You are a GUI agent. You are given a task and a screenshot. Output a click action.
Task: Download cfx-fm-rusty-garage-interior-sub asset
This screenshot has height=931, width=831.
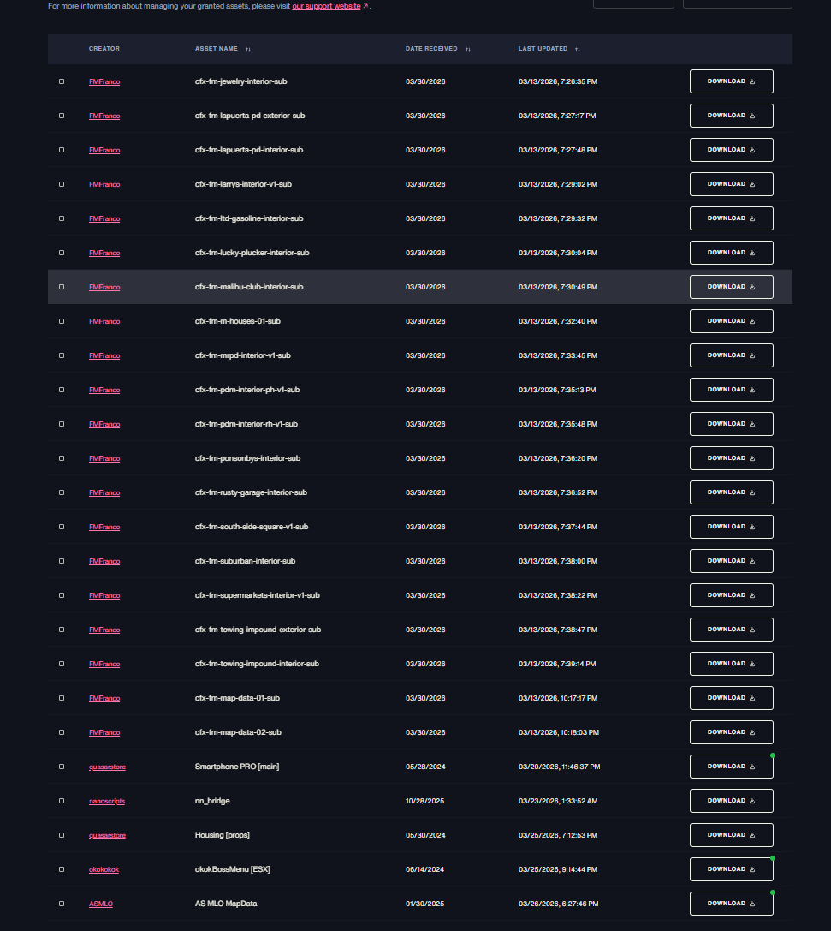[x=732, y=492]
